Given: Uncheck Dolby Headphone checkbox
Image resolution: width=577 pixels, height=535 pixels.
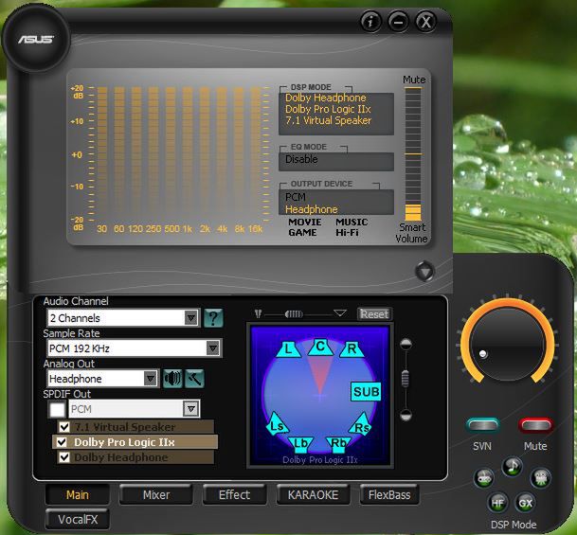Looking at the screenshot, I should point(64,457).
